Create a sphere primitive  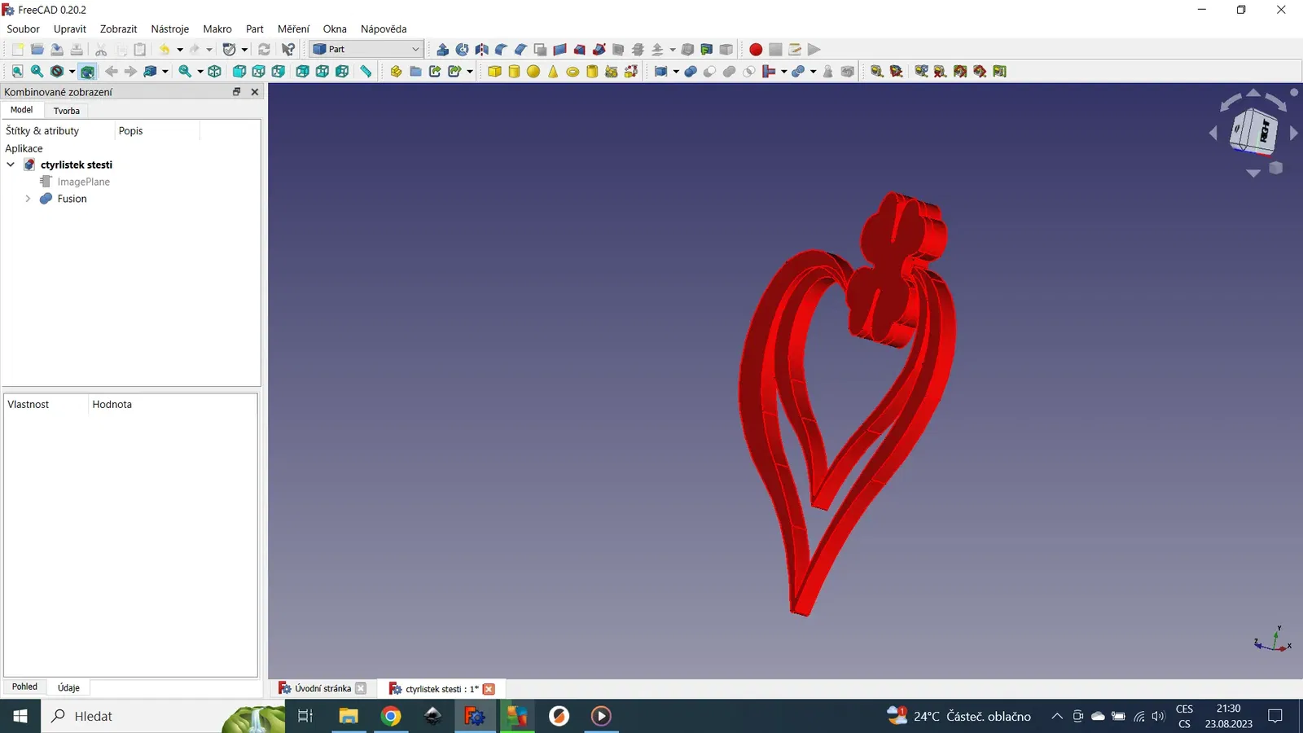coord(533,72)
